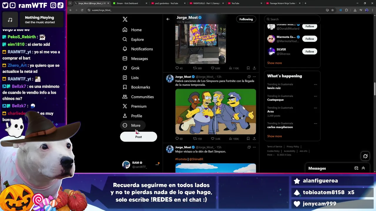
Task: Click the Following button on Jorge_Most profile
Action: click(x=246, y=19)
